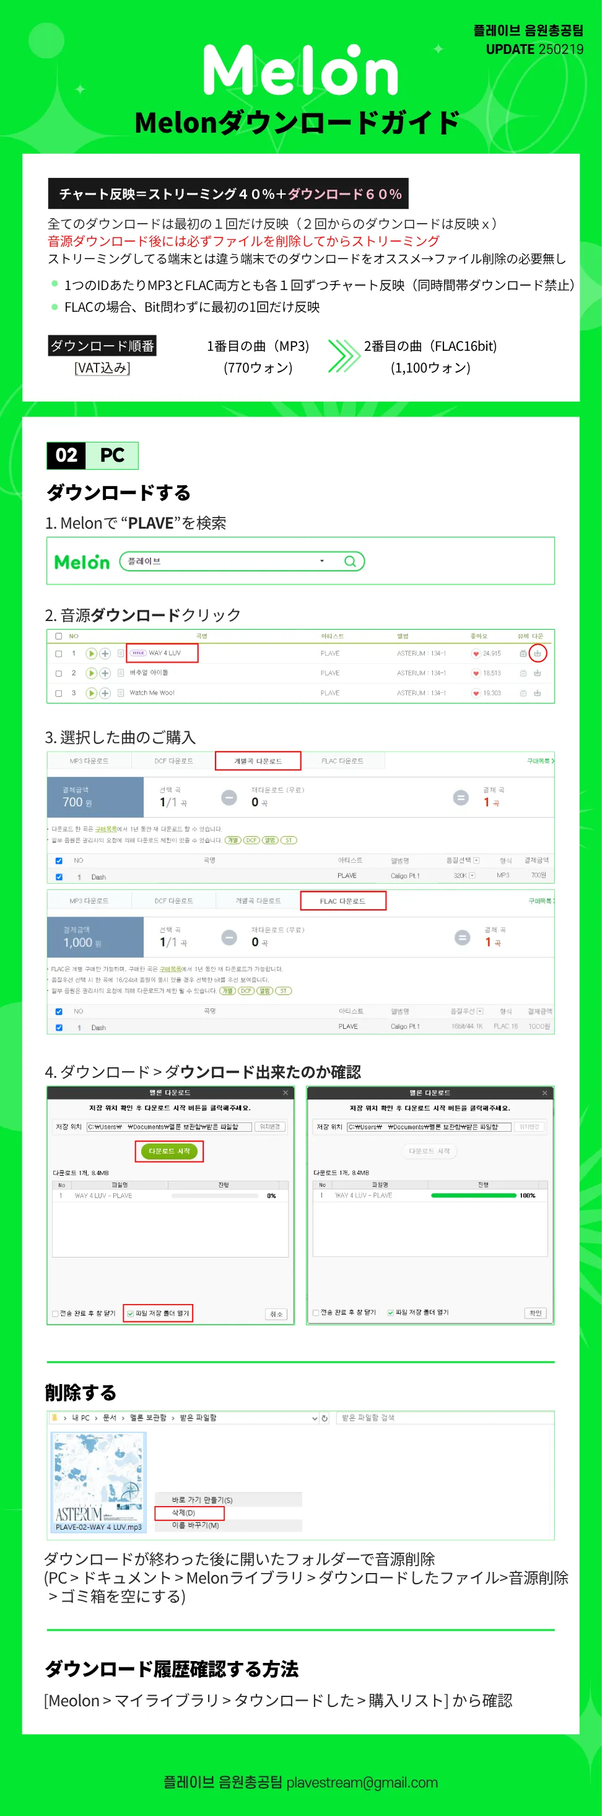Add WAY 4 LUV to playlist via plus icon
This screenshot has height=1816, width=602.
(x=105, y=653)
